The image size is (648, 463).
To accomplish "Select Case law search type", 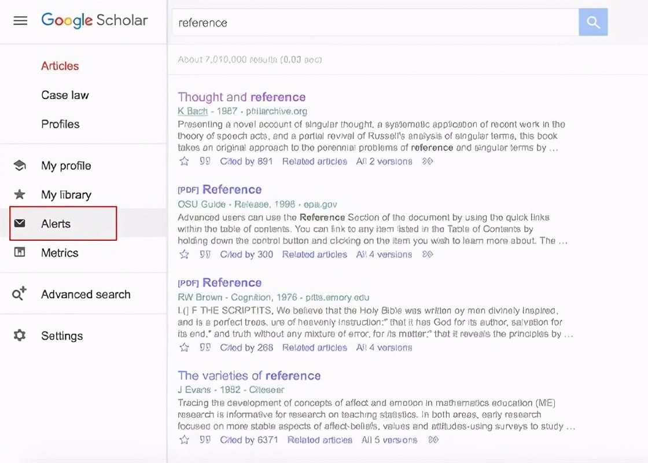I will (65, 95).
